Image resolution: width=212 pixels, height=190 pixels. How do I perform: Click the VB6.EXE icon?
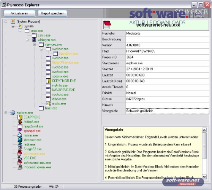pyautogui.click(x=20, y=158)
